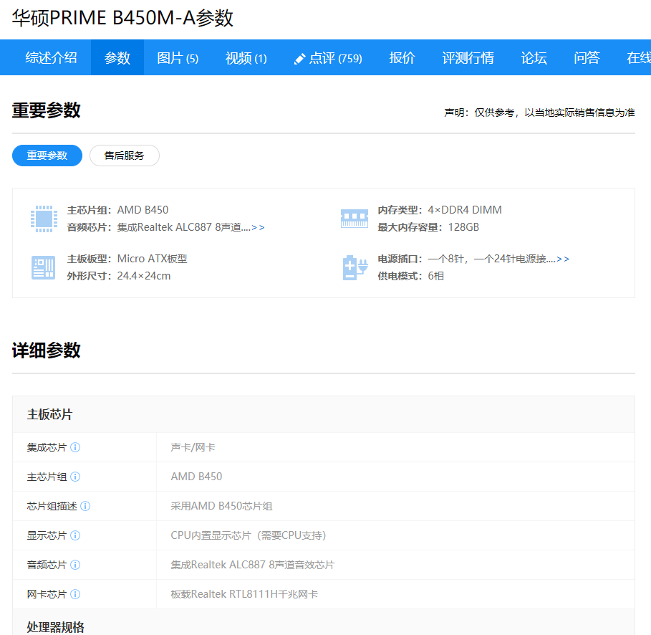This screenshot has height=635, width=651.
Task: Click the 显示芯片 row label
Action: click(47, 535)
